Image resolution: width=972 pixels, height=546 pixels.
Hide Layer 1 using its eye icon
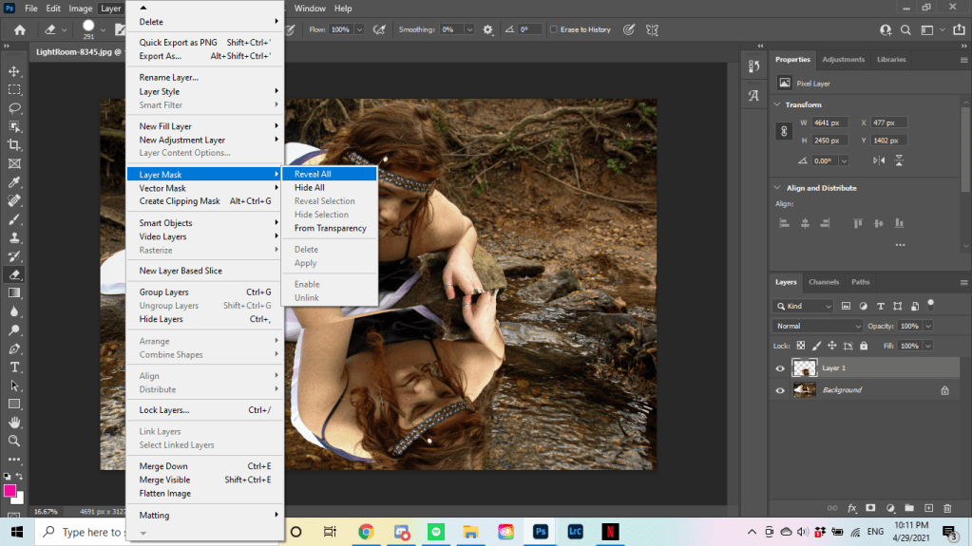coord(780,368)
